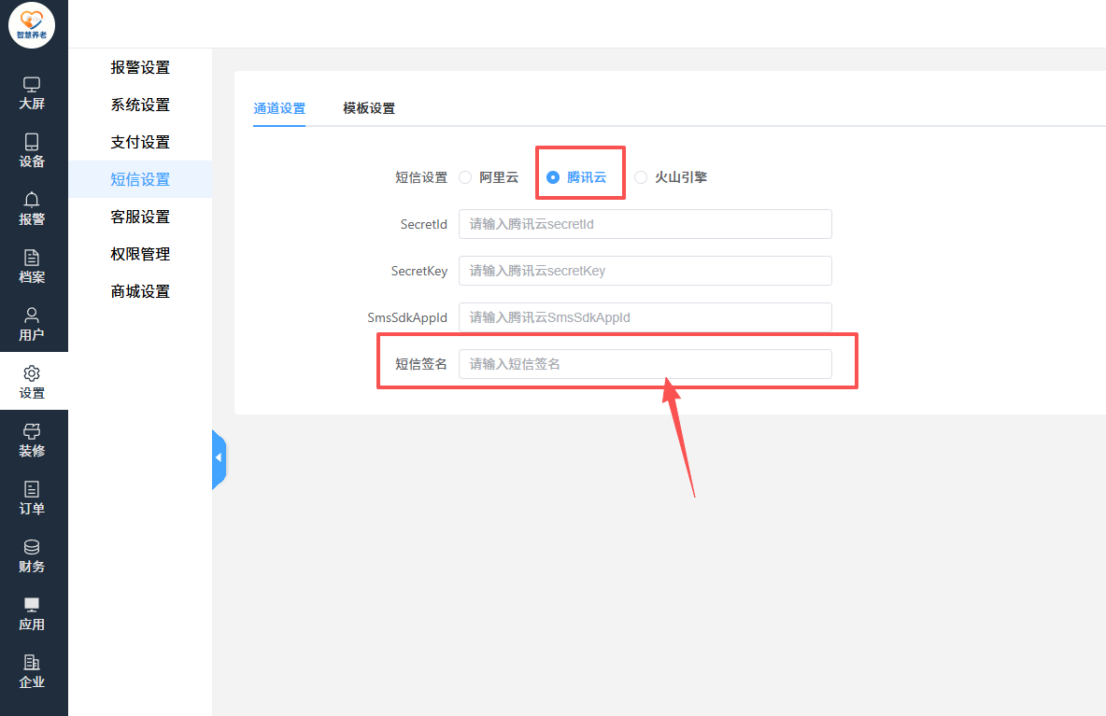The height and width of the screenshot is (716, 1106).
Task: Click the SmsSdkAppId field label
Action: coord(407,317)
